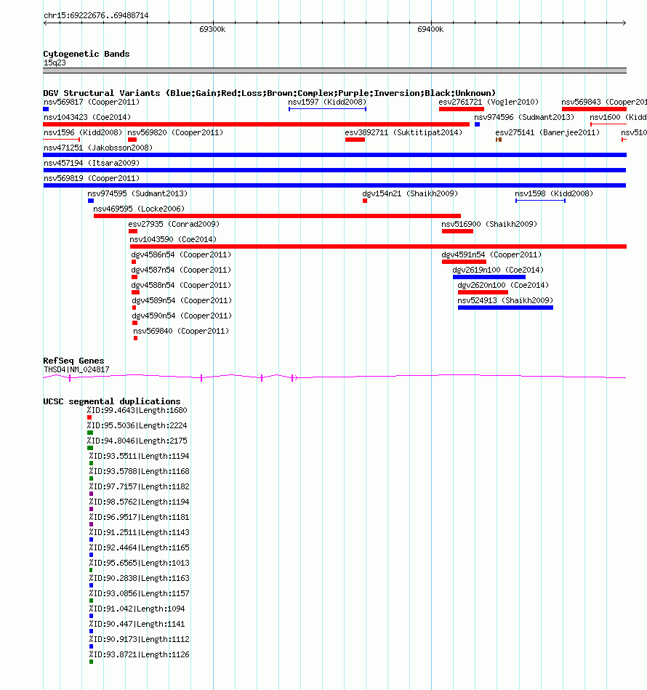
Task: Click the blue nsv471251 (Jakobsson2008) gain bar
Action: pyautogui.click(x=334, y=155)
